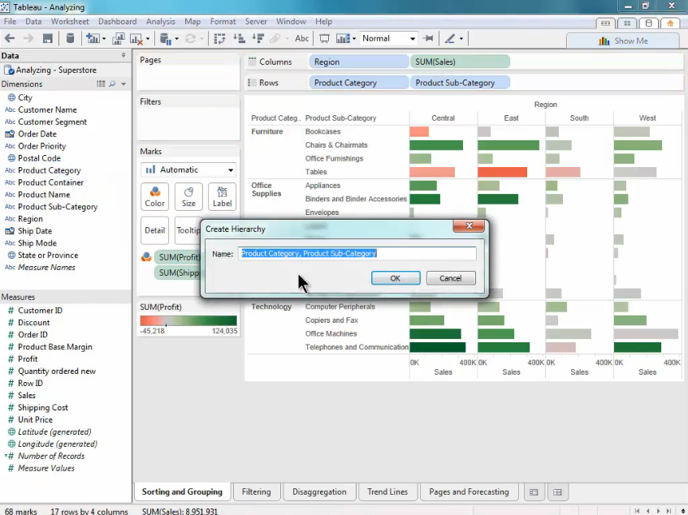
Task: Click the show mark labels Abc icon
Action: [x=301, y=39]
